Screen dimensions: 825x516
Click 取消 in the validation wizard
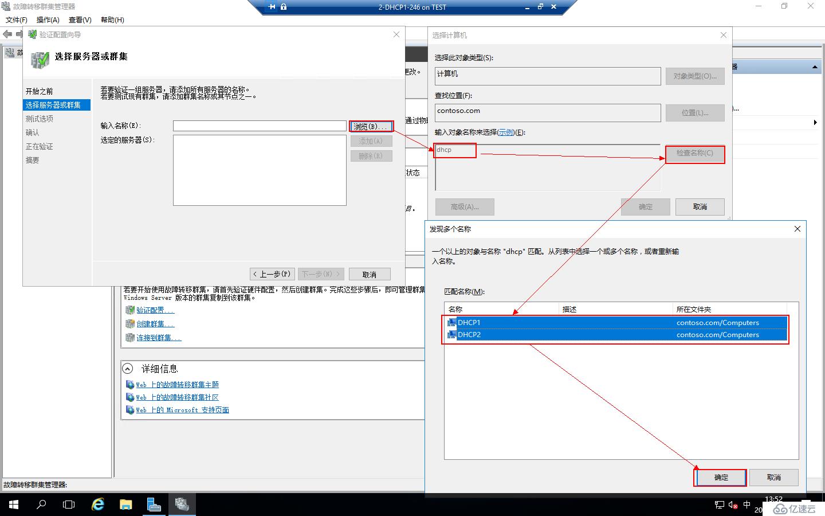370,274
